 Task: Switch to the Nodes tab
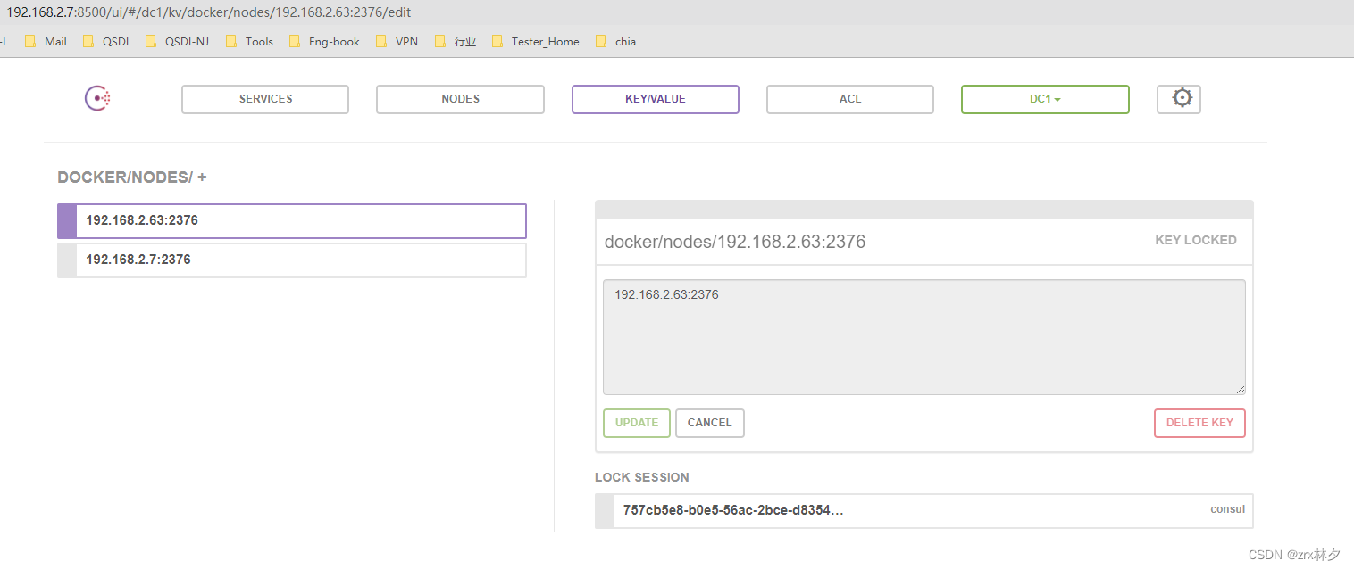460,99
